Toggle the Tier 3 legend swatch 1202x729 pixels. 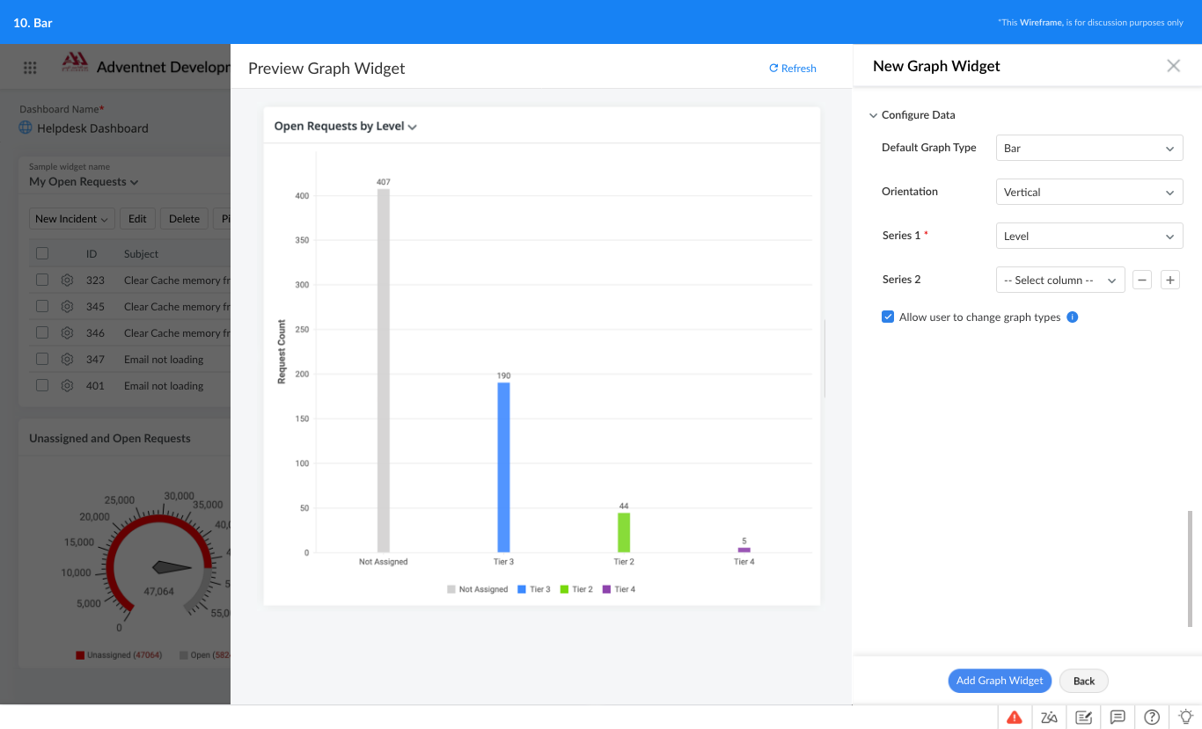(x=522, y=589)
